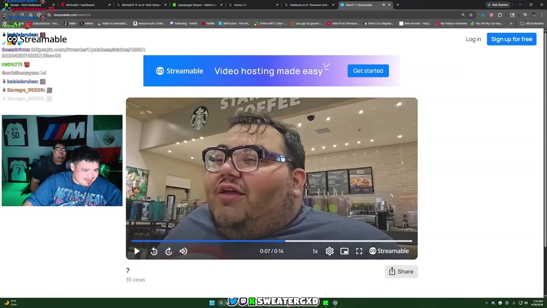Open video player settings gear
547x308 pixels.
point(329,251)
